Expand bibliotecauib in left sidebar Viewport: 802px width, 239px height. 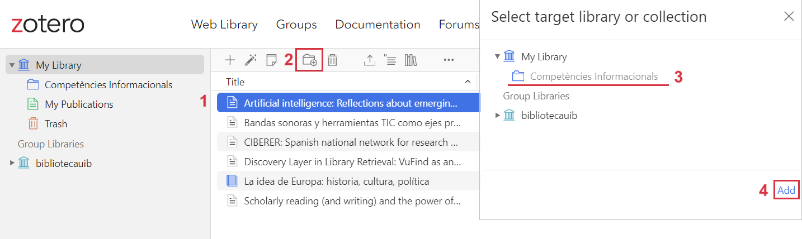tap(12, 163)
